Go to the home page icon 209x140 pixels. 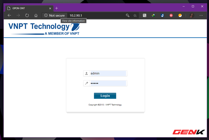(x=36, y=15)
